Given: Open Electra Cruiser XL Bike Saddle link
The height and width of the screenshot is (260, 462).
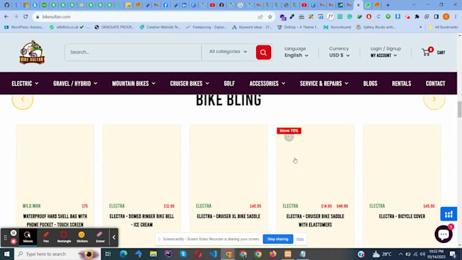Looking at the screenshot, I should (228, 217).
